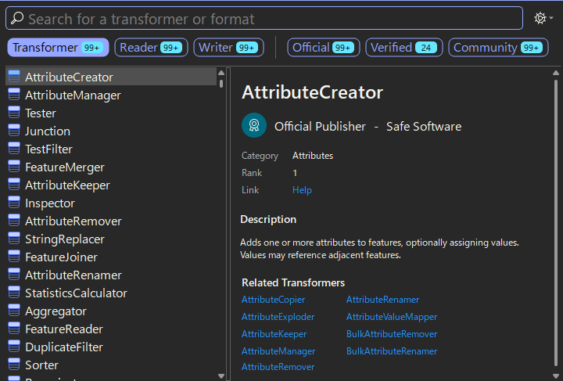This screenshot has width=563, height=381.
Task: Open related BulkAttributeRenamer link
Action: click(392, 351)
